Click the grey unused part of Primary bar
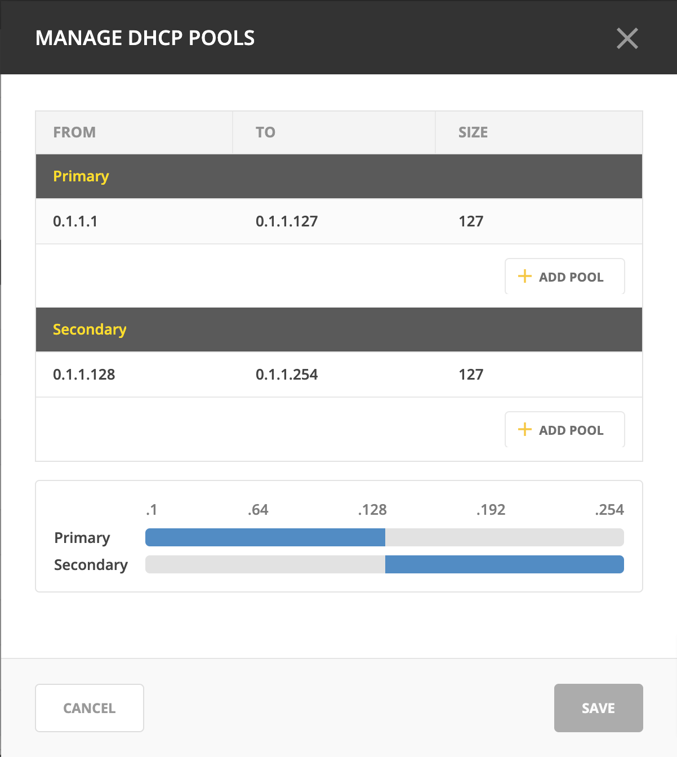The image size is (677, 757). pyautogui.click(x=504, y=537)
